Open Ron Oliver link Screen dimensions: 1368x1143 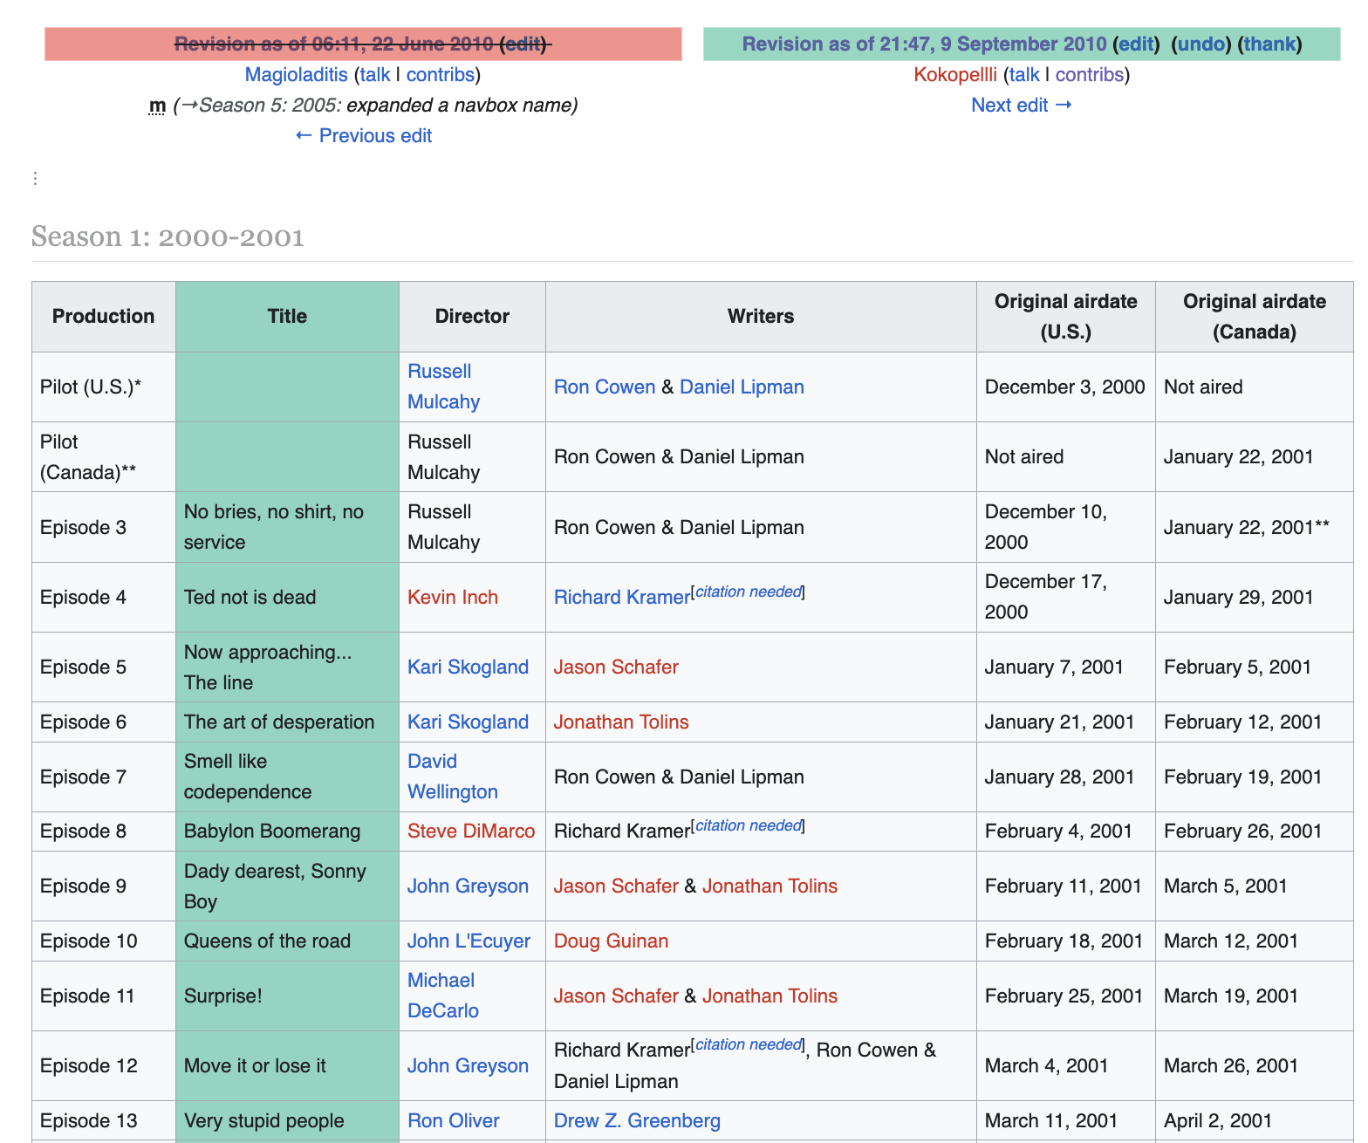click(x=454, y=1121)
